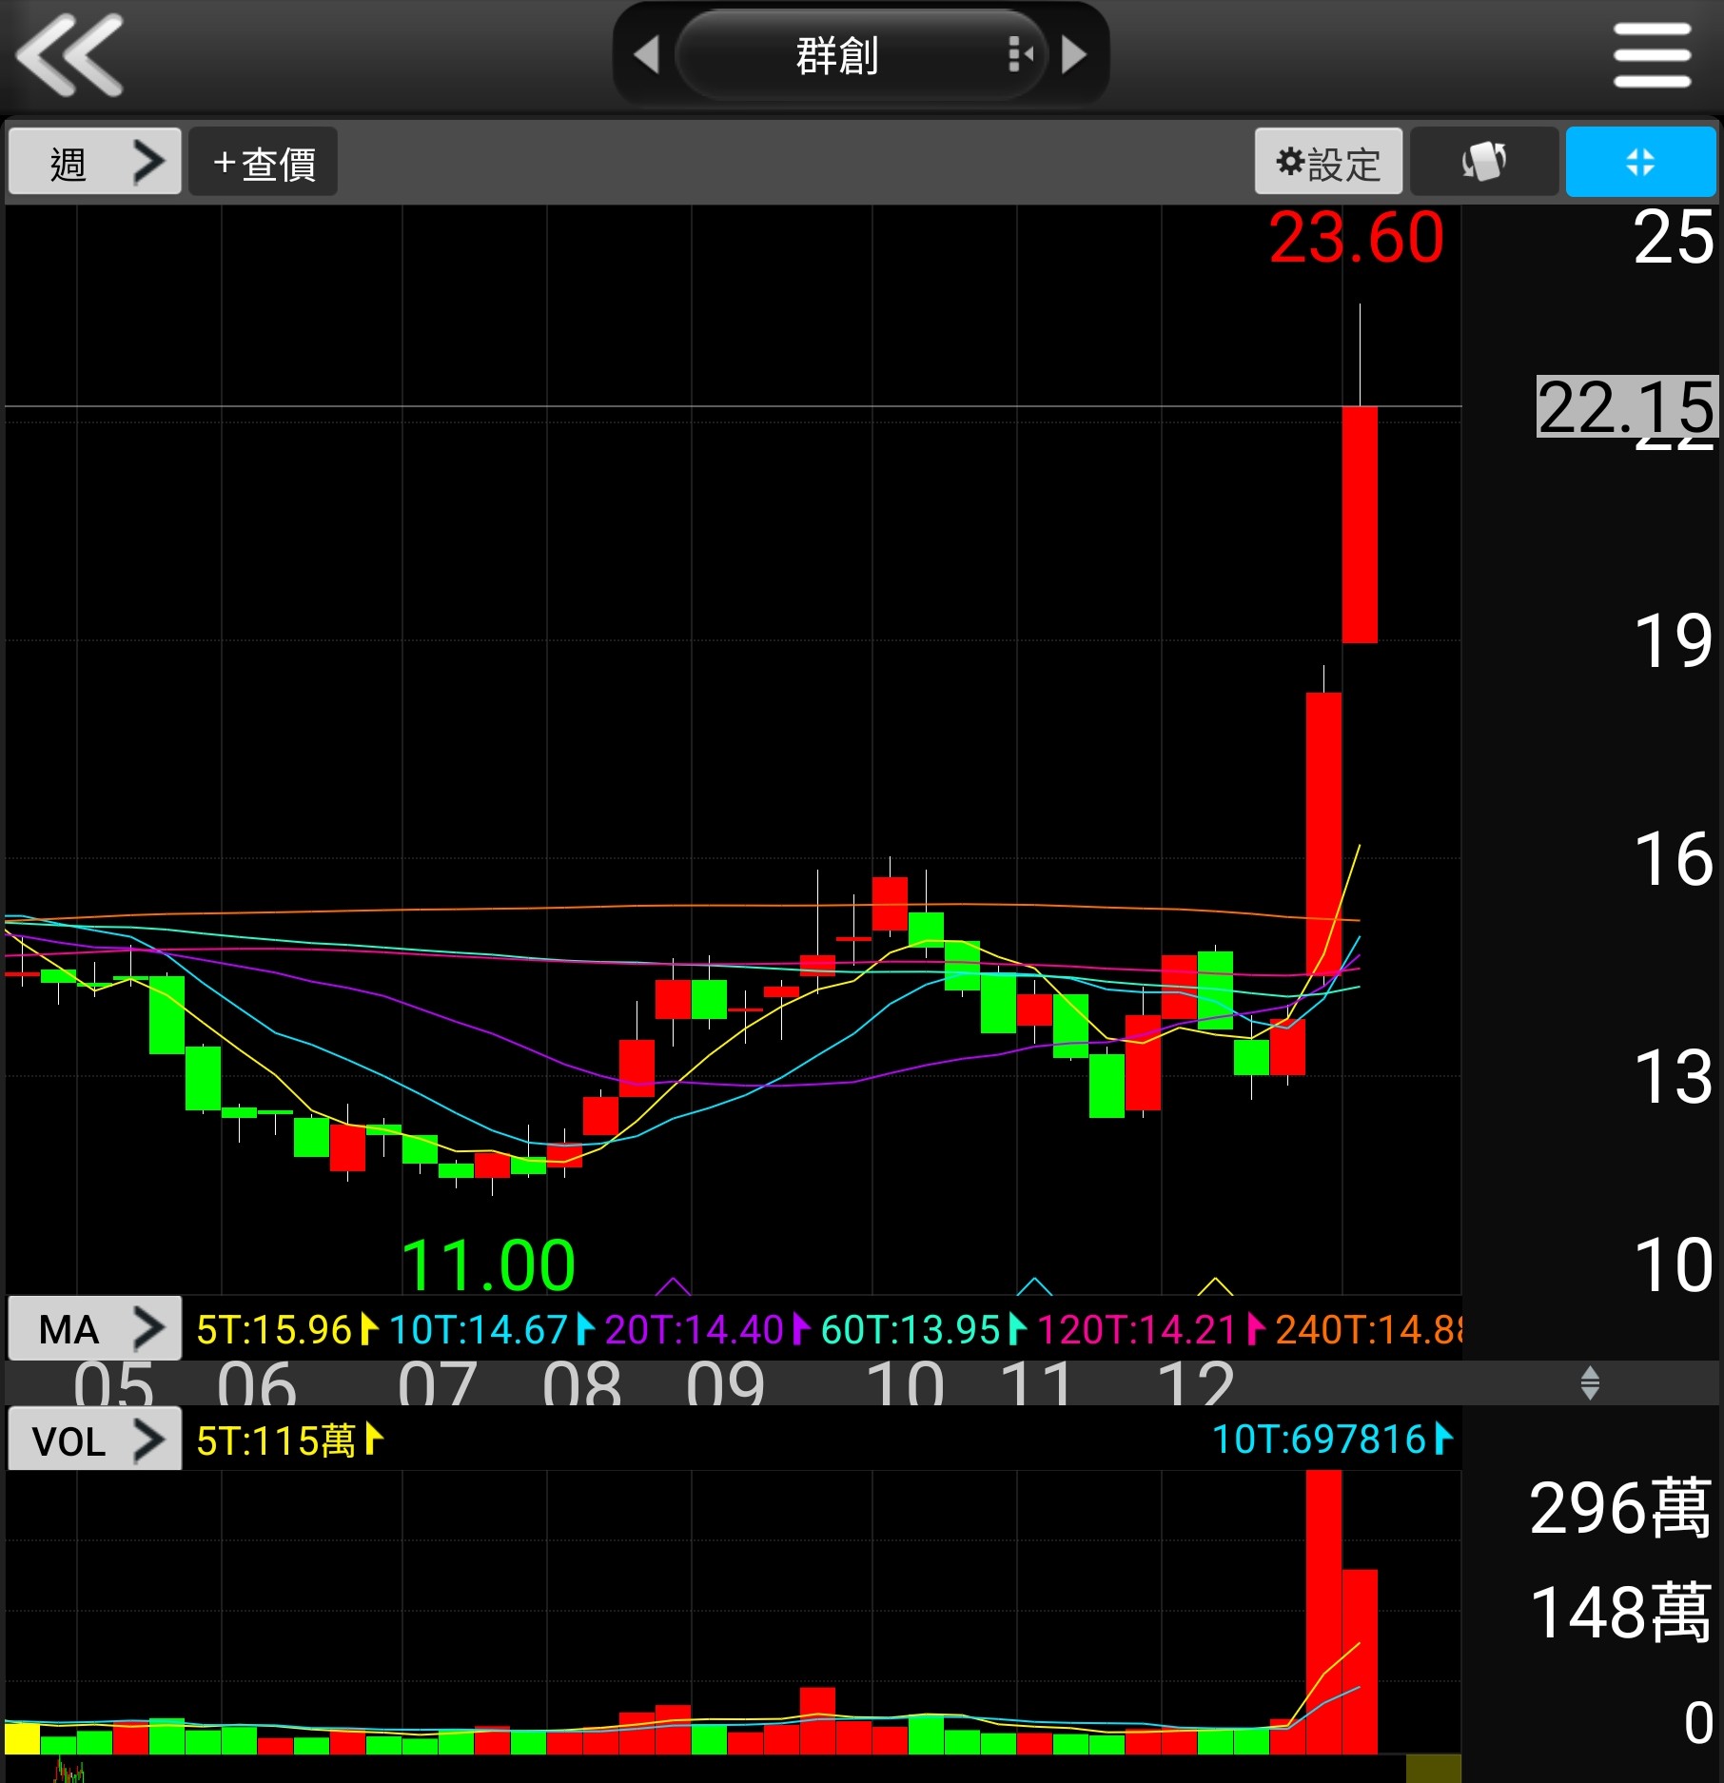Open 設定 chart settings
The height and width of the screenshot is (1783, 1724).
tap(1328, 162)
